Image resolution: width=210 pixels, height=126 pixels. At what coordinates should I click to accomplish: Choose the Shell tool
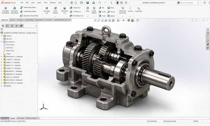pos(102,16)
